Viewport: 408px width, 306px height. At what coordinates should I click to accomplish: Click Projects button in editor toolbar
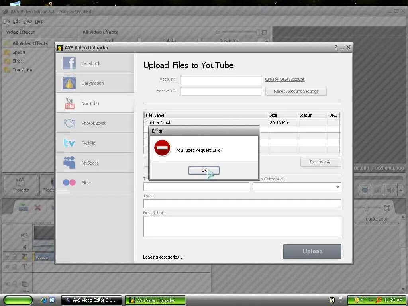[x=21, y=185]
